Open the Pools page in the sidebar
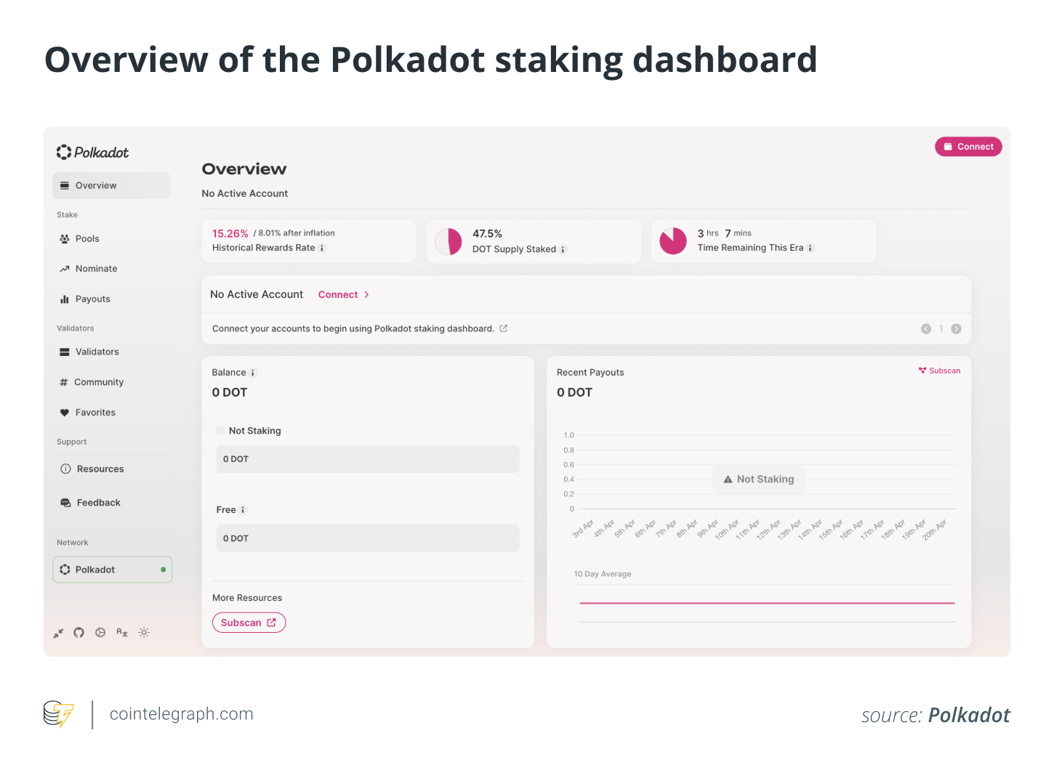 point(87,239)
